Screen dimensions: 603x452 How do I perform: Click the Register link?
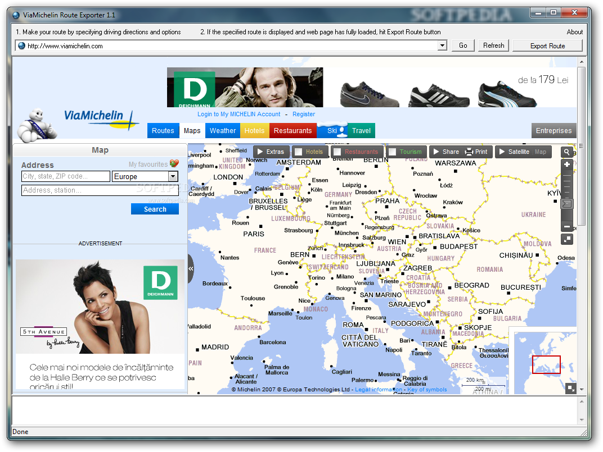click(x=303, y=114)
